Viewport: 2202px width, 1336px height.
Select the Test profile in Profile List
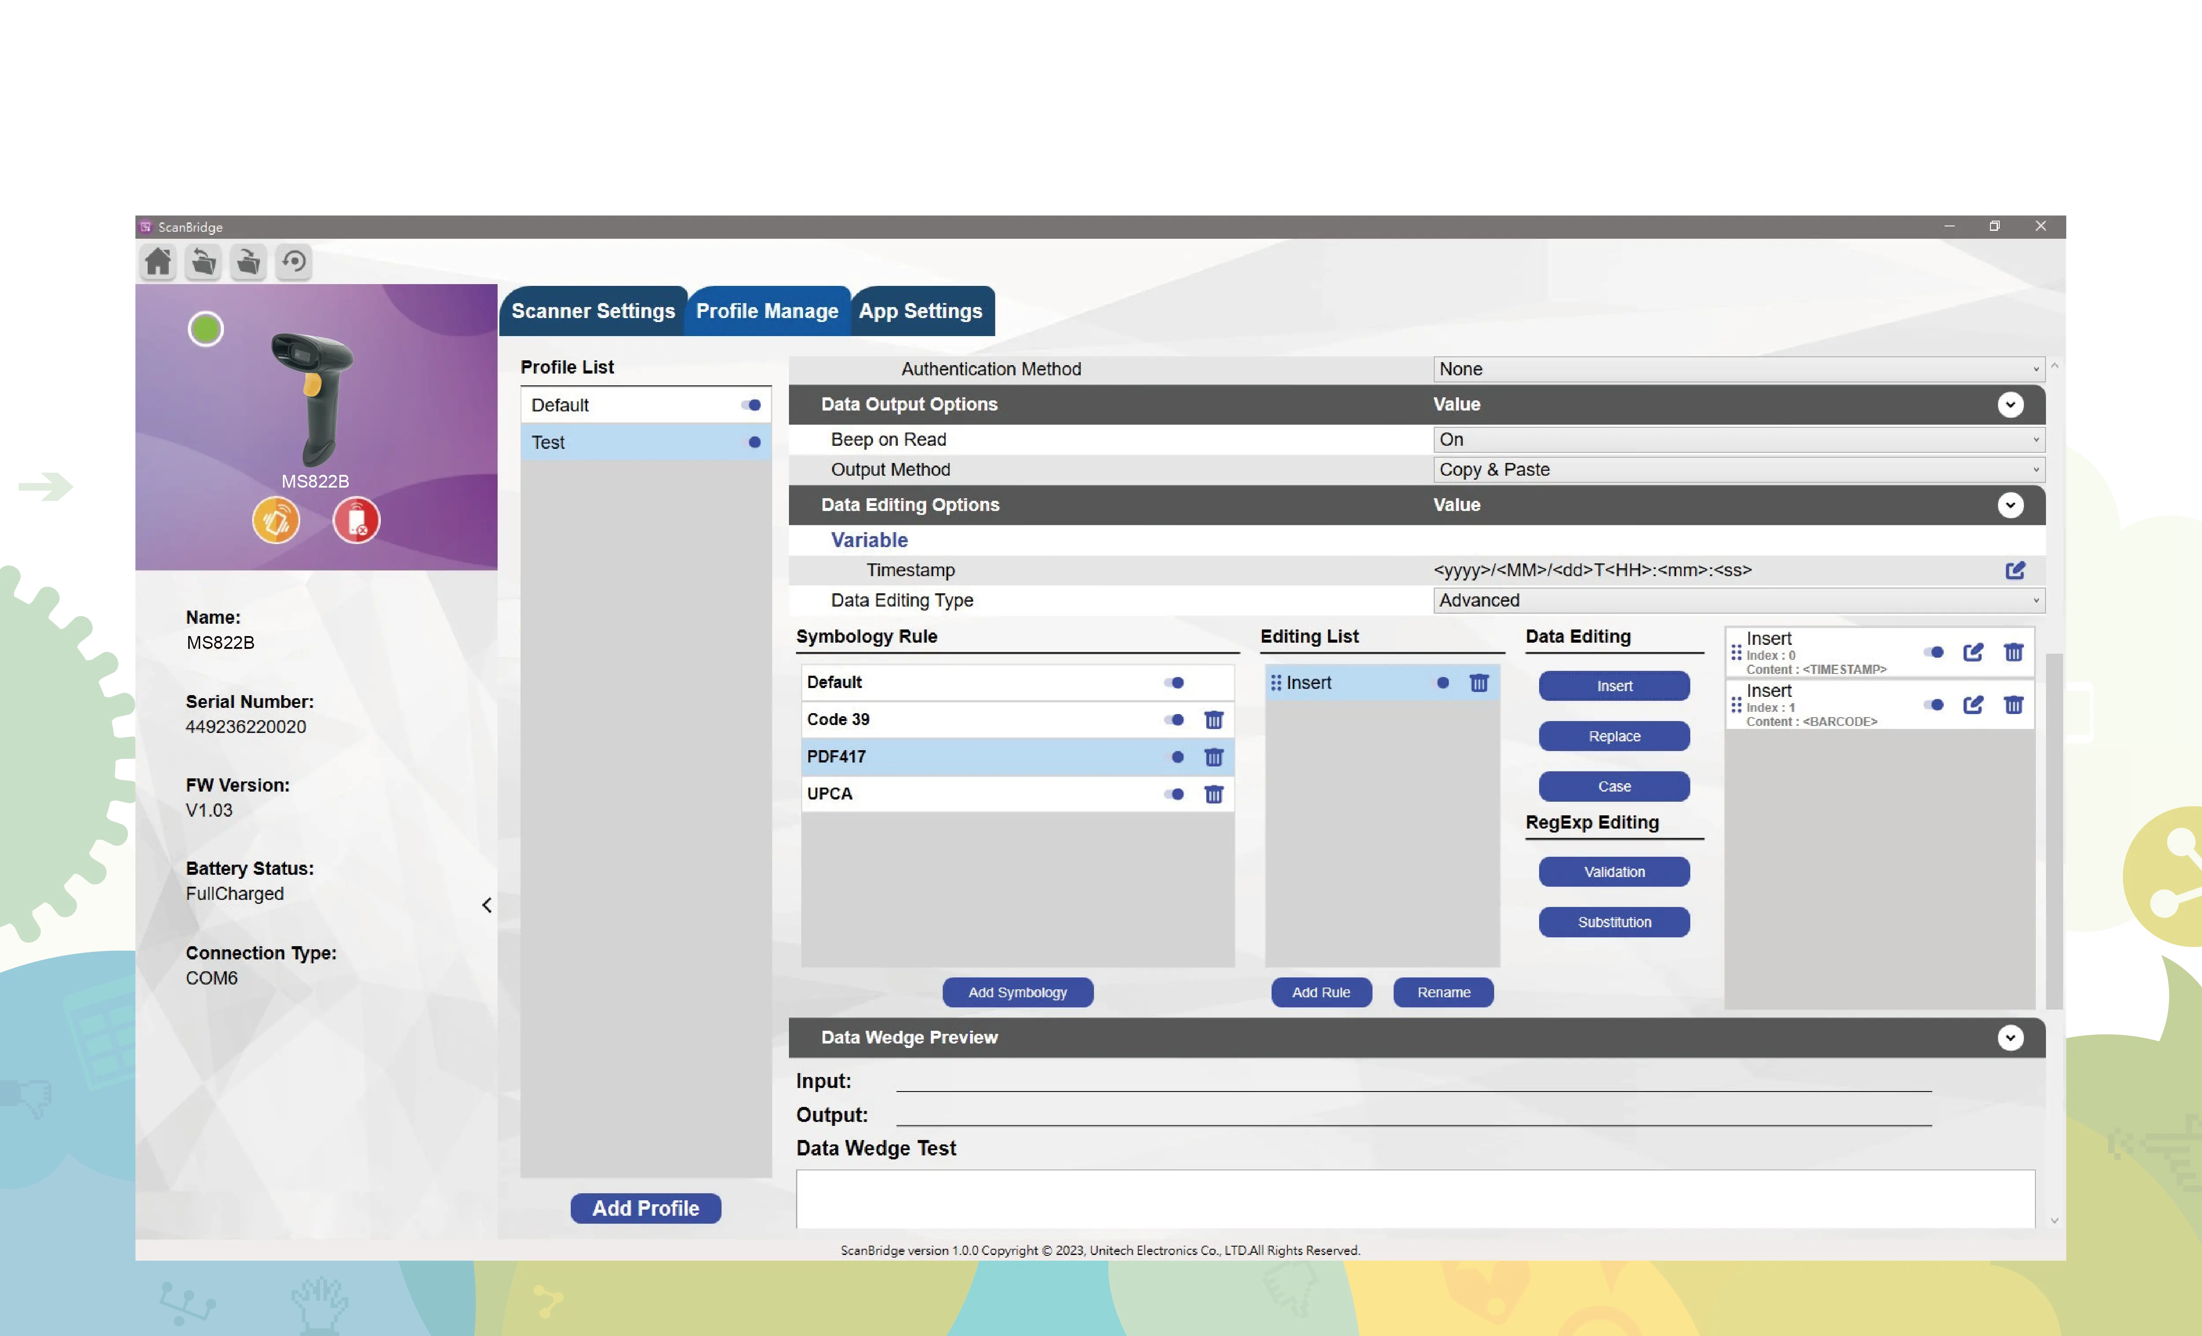(645, 442)
